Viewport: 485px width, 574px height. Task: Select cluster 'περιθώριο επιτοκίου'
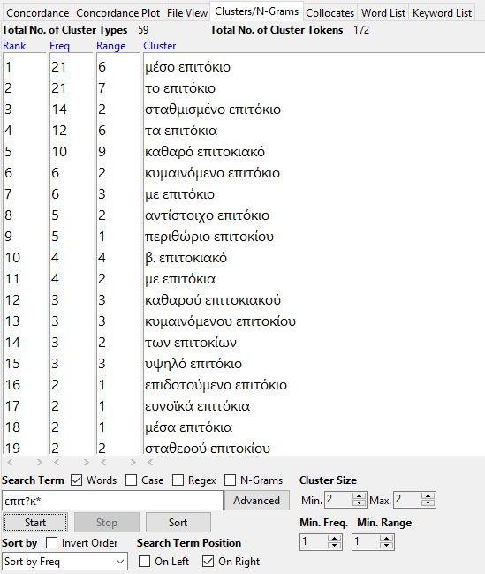tap(209, 237)
